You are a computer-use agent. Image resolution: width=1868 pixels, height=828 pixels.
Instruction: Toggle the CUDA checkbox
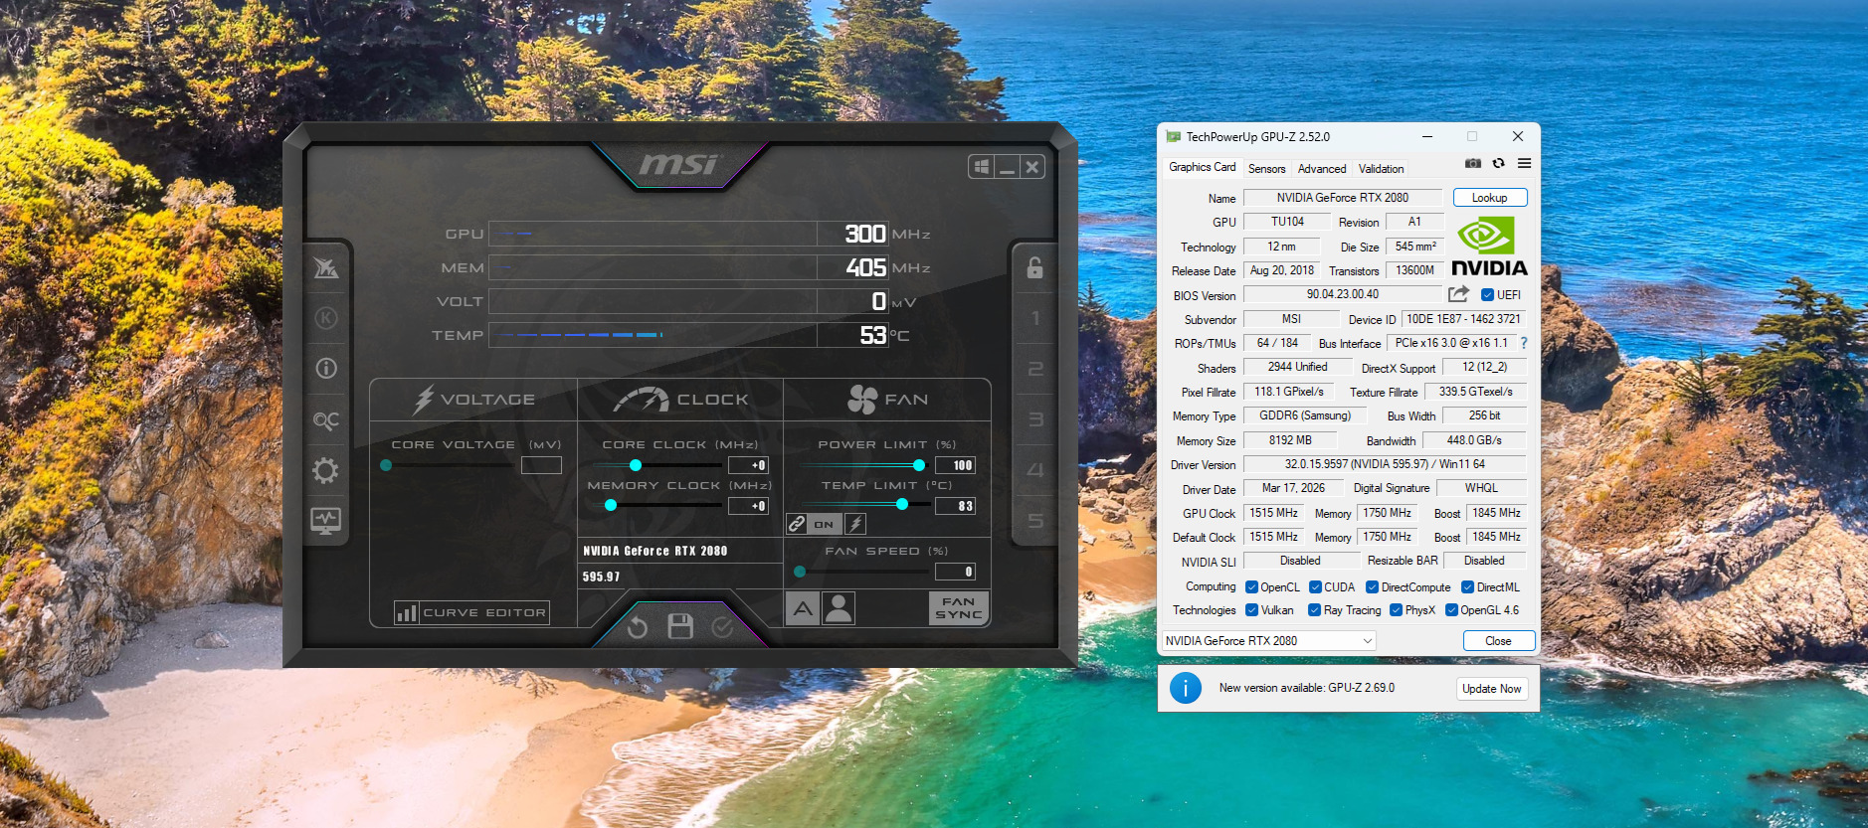point(1315,587)
